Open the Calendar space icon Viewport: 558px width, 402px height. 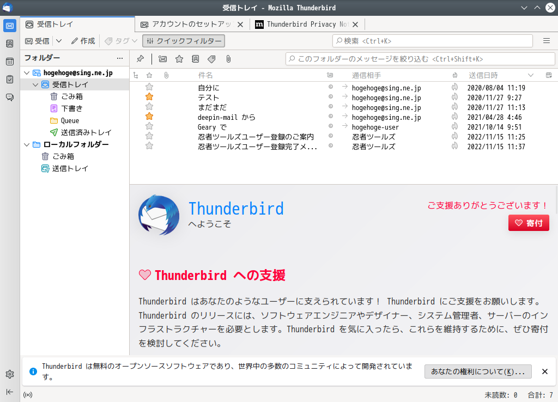10,61
